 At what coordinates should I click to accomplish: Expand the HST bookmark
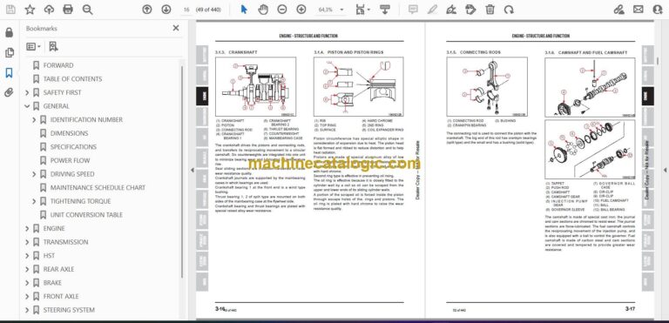click(27, 256)
